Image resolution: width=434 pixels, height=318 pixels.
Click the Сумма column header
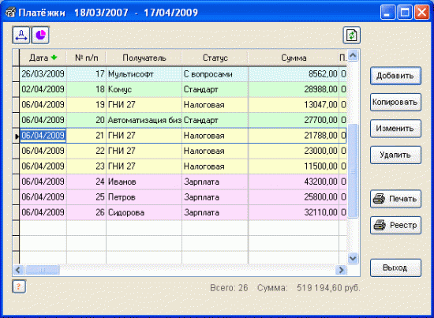point(294,58)
